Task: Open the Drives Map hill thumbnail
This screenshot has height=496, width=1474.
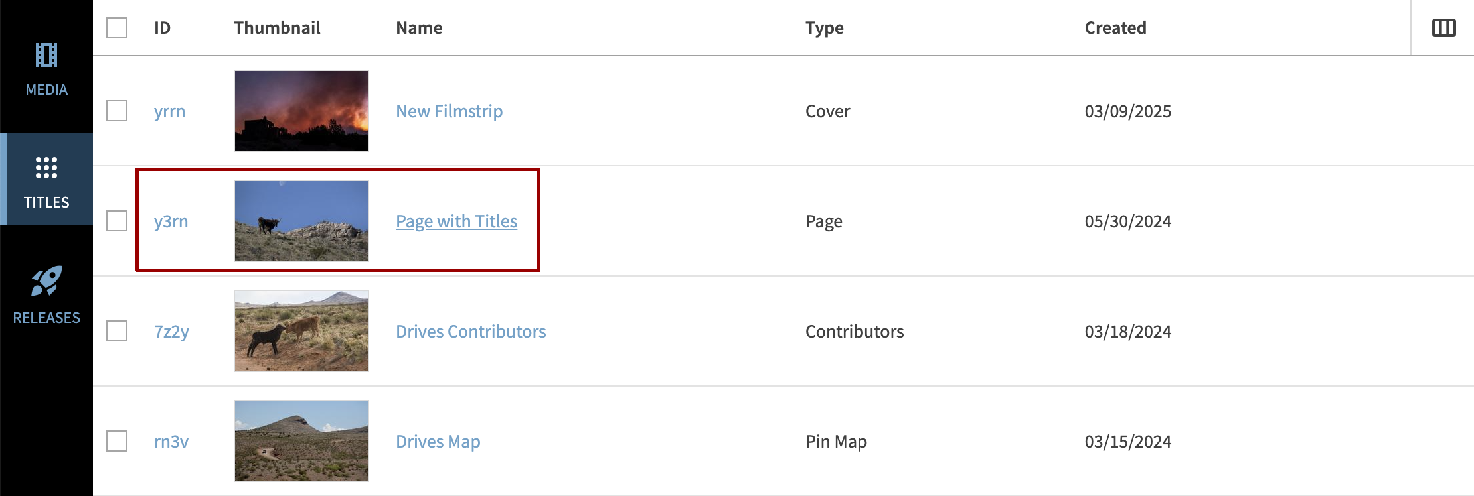Action: [301, 441]
